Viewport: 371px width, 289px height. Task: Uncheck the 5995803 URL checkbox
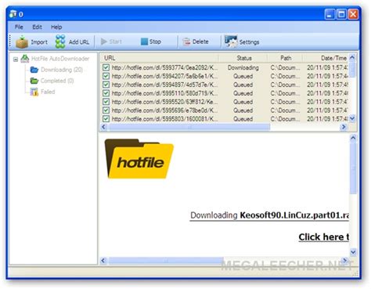106,119
